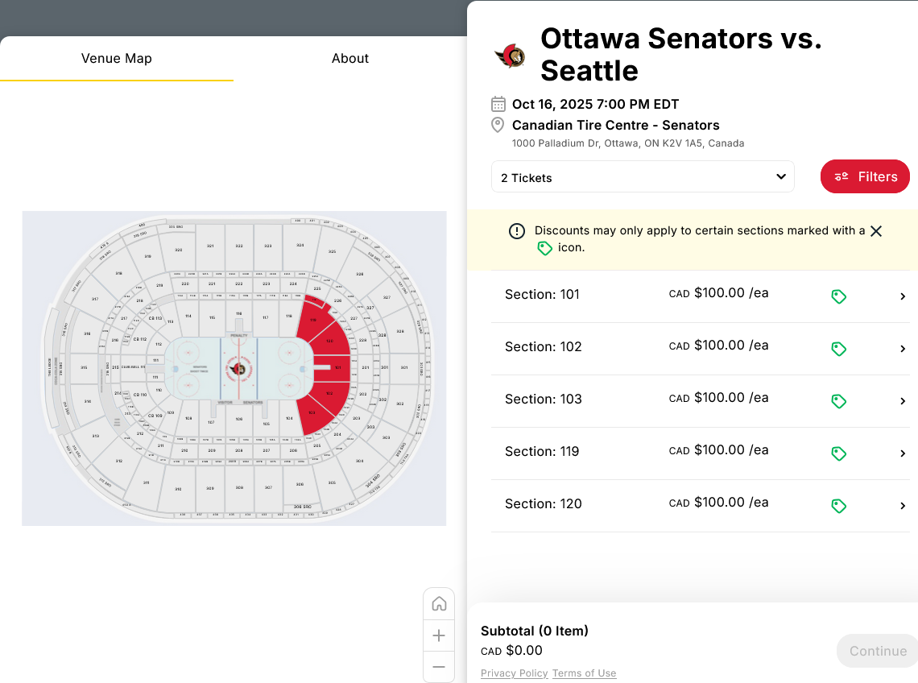This screenshot has height=683, width=918.
Task: Click the discount tag icon for Section 103
Action: [838, 401]
